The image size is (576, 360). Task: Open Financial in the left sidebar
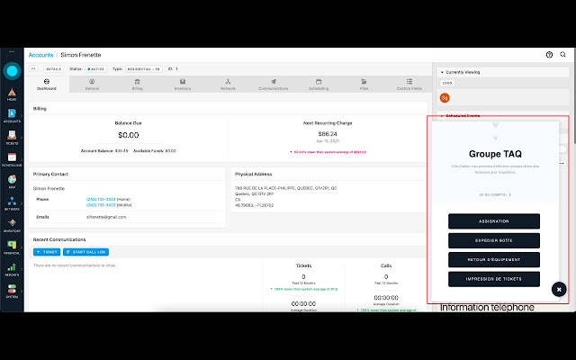coord(12,247)
